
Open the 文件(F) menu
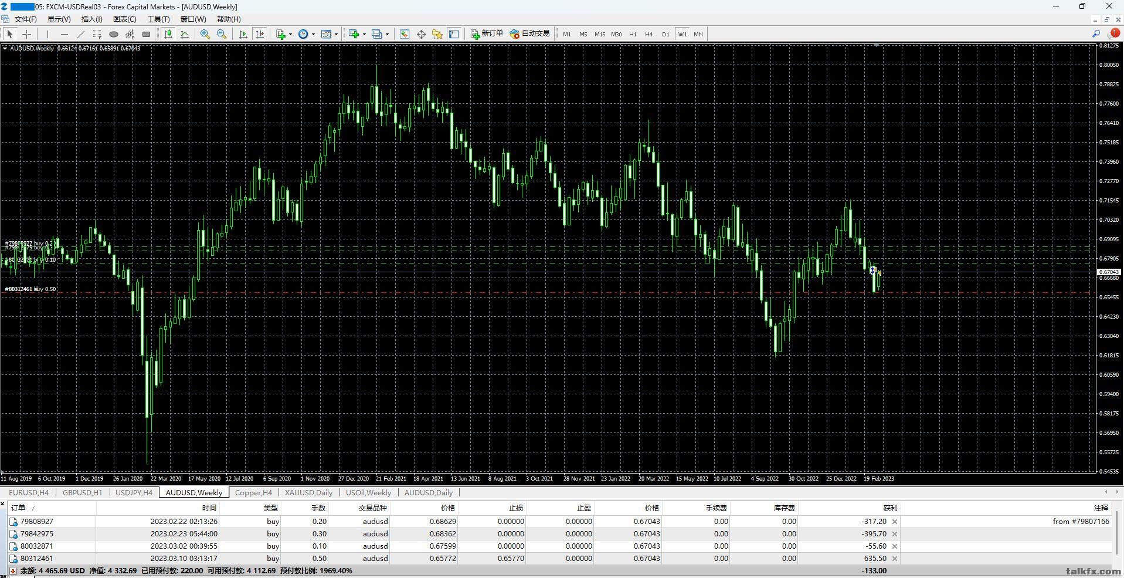tap(26, 19)
